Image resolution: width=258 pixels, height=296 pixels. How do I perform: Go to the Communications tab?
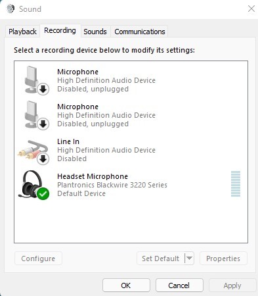(x=140, y=32)
